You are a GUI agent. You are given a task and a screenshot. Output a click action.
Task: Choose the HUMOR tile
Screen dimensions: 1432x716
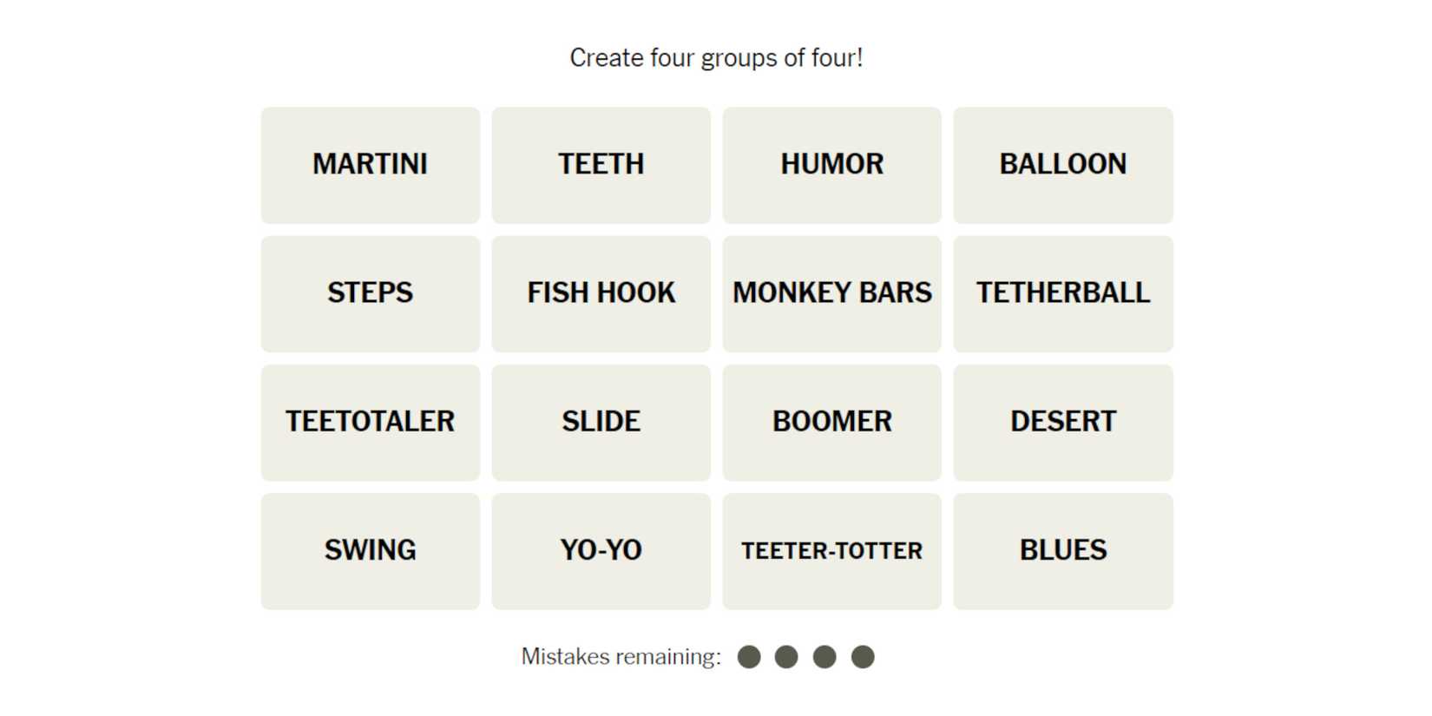831,165
